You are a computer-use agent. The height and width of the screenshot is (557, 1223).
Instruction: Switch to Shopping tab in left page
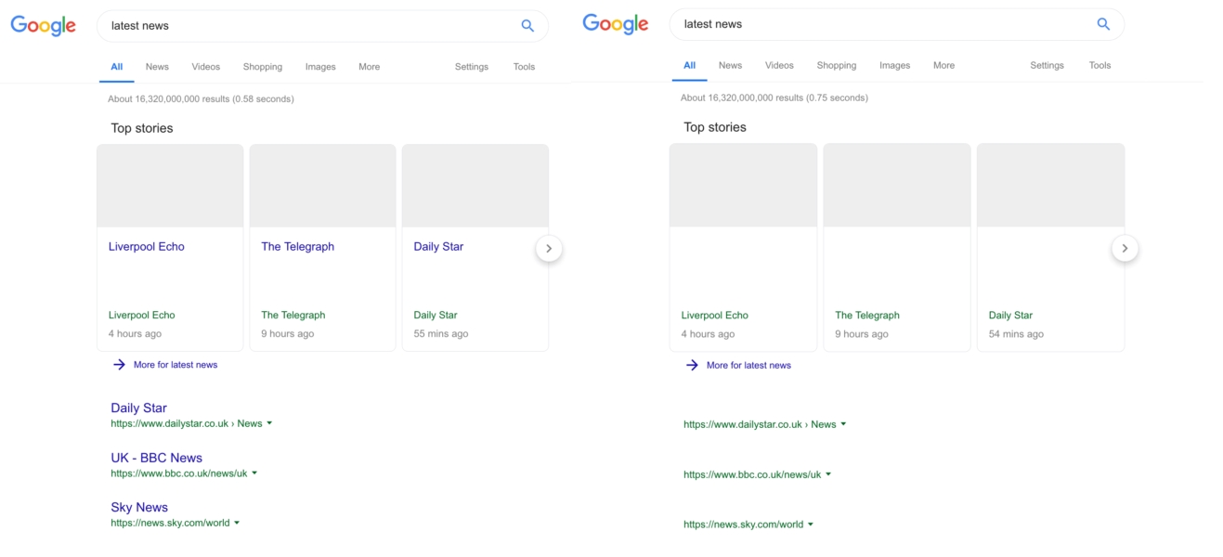pos(263,67)
